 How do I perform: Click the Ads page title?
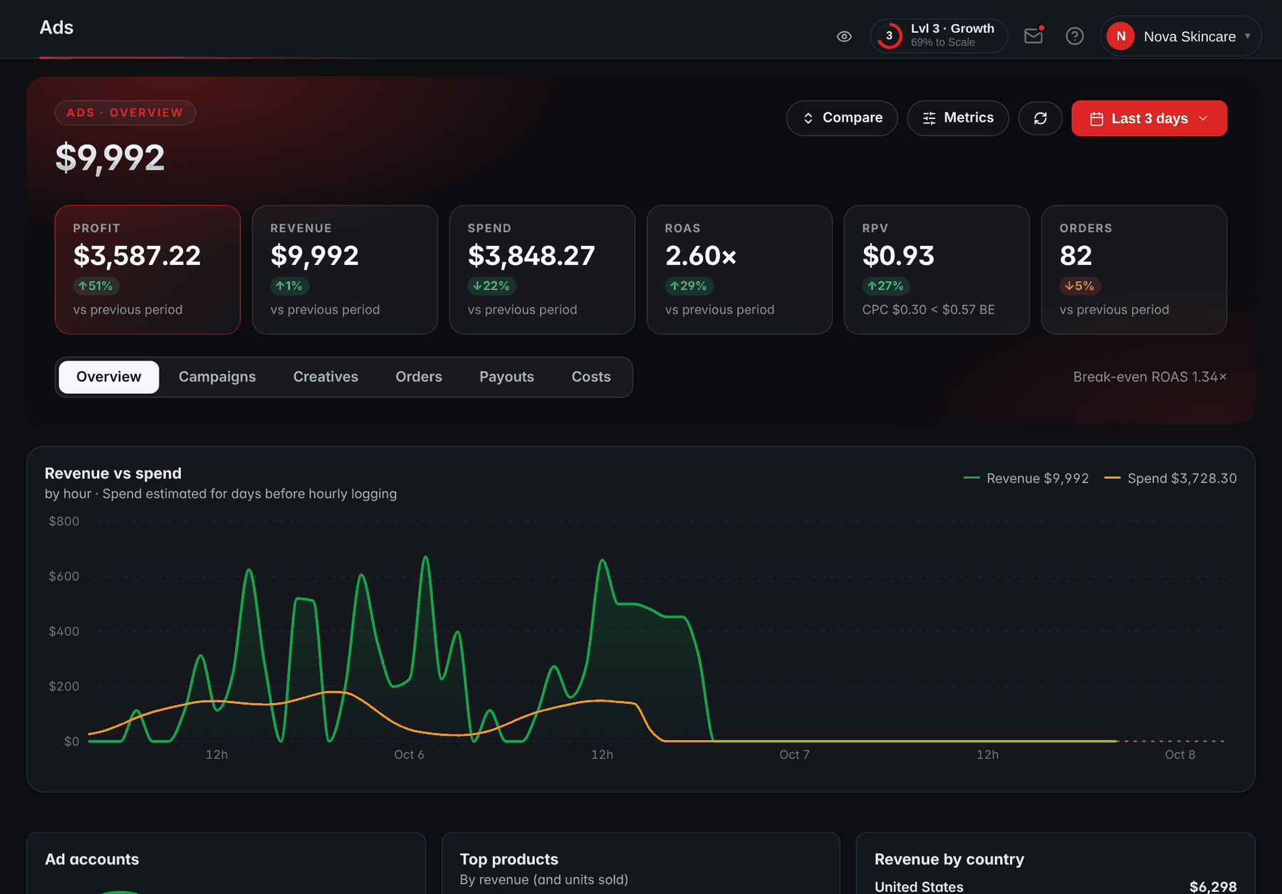pos(56,28)
